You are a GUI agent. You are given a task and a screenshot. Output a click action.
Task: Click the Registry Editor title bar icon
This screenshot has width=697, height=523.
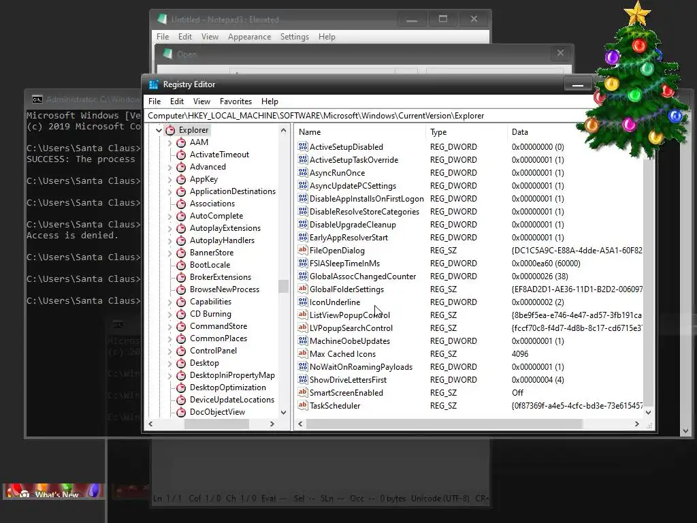154,84
